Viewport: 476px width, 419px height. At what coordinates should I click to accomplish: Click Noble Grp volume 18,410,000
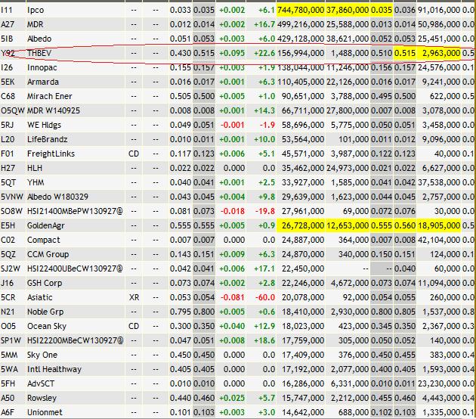[x=303, y=312]
